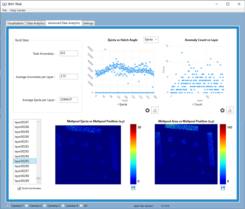Click the Average Ejecta per Layer field
Image resolution: width=245 pixels, height=209 pixels.
pos(68,100)
